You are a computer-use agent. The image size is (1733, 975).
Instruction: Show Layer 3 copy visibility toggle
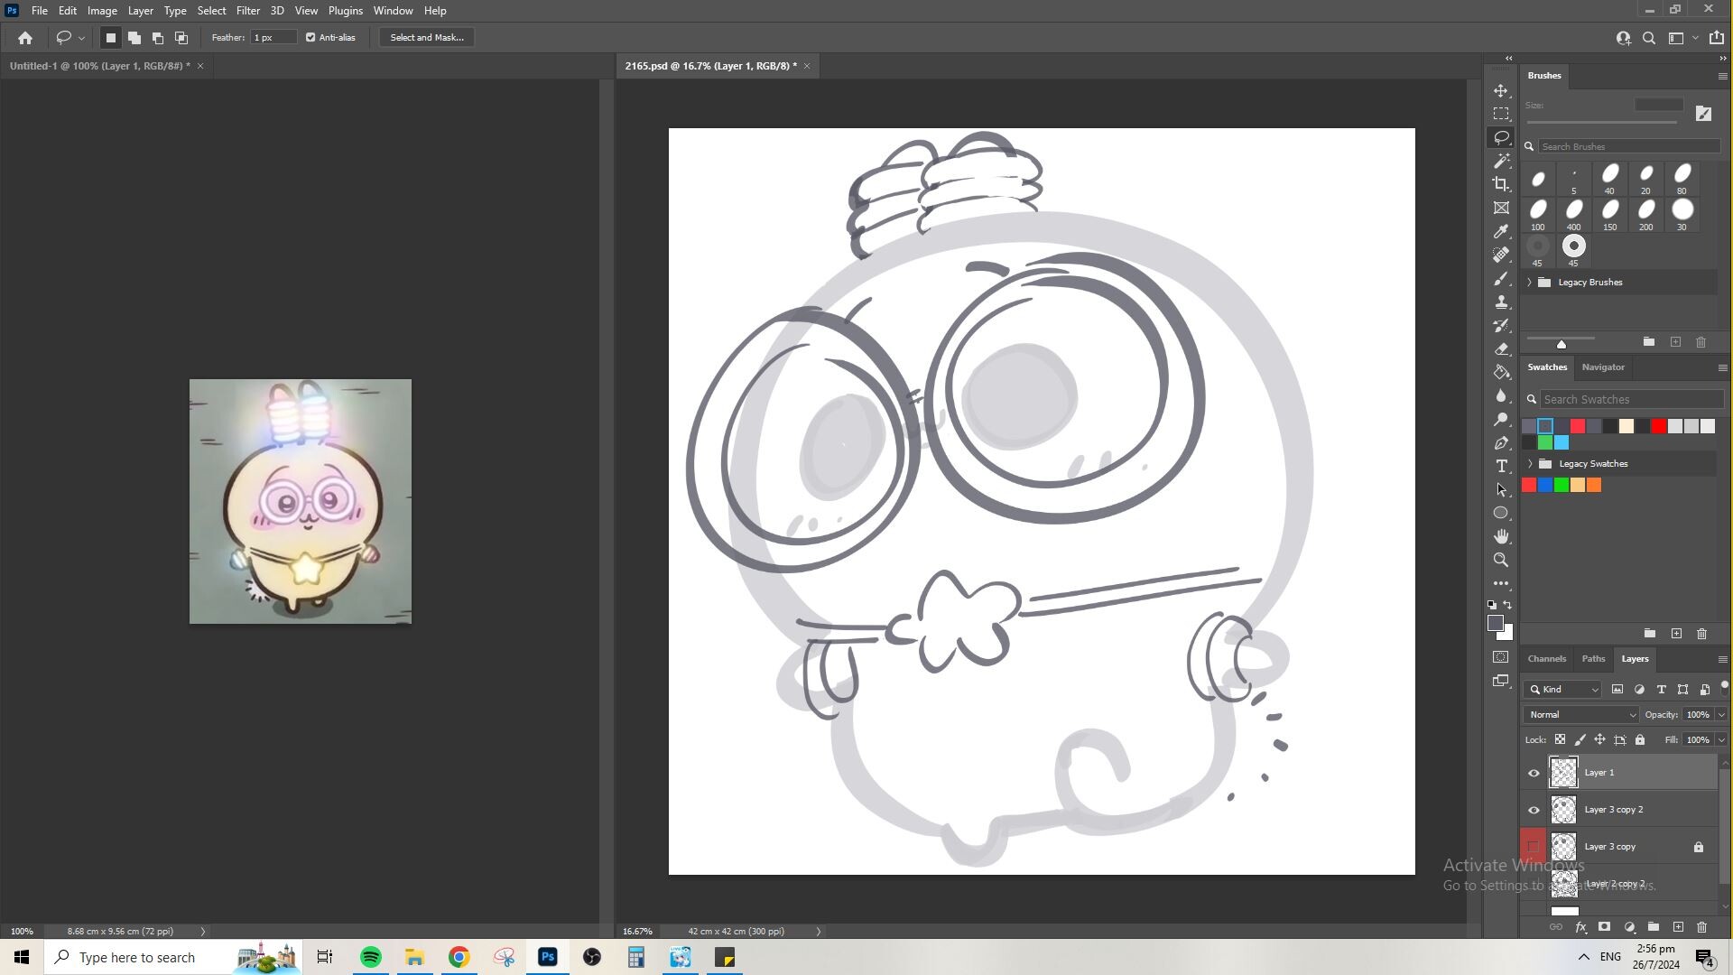click(1534, 847)
